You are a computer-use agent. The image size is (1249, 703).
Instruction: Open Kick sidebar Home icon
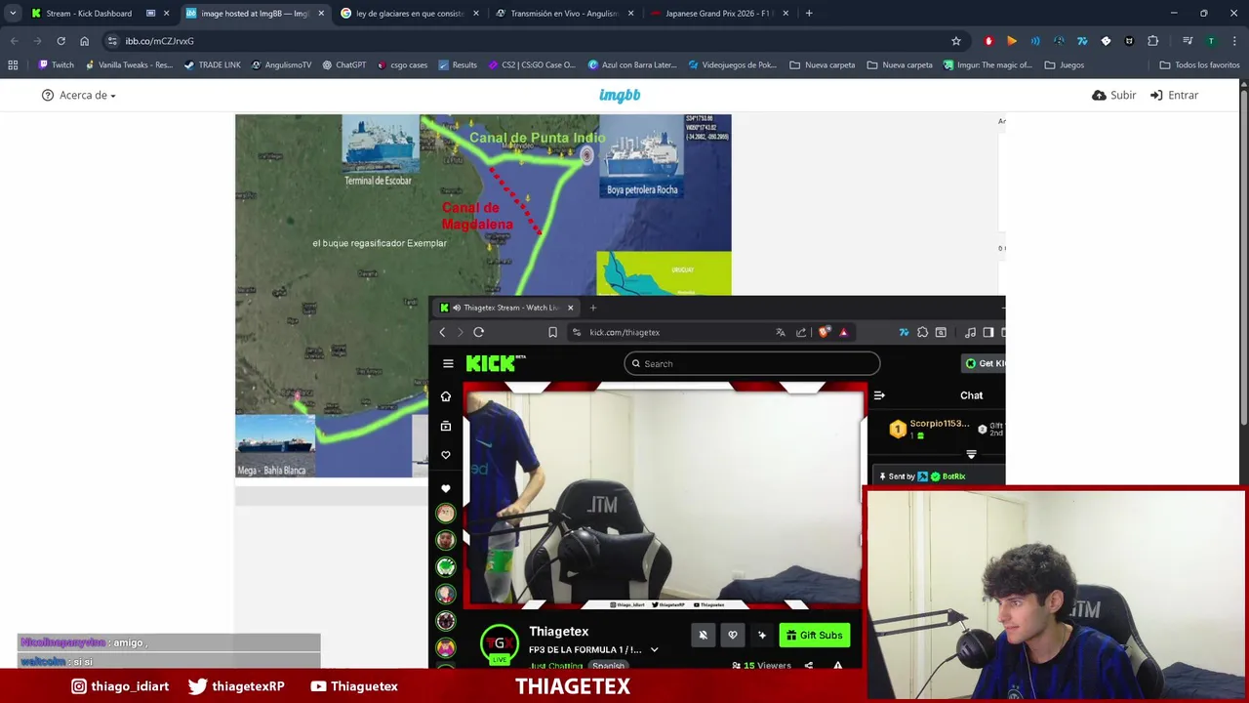click(x=446, y=395)
